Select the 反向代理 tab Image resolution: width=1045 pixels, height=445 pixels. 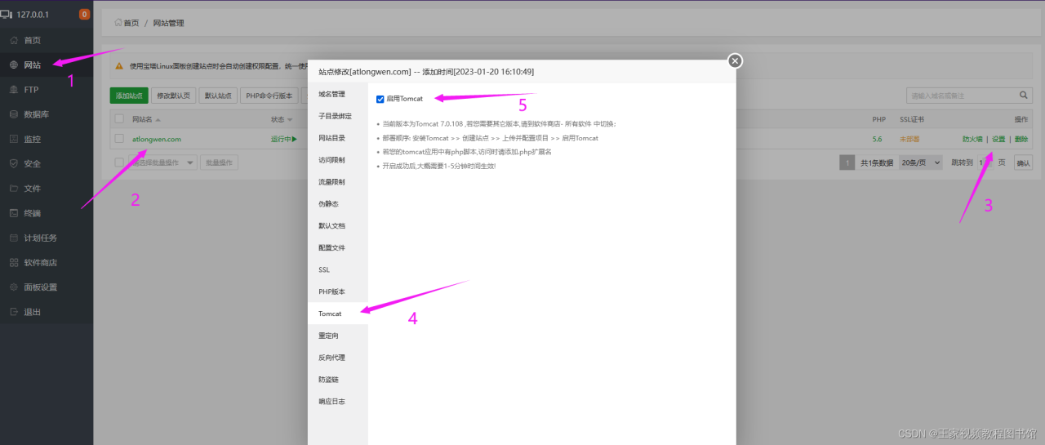point(338,358)
